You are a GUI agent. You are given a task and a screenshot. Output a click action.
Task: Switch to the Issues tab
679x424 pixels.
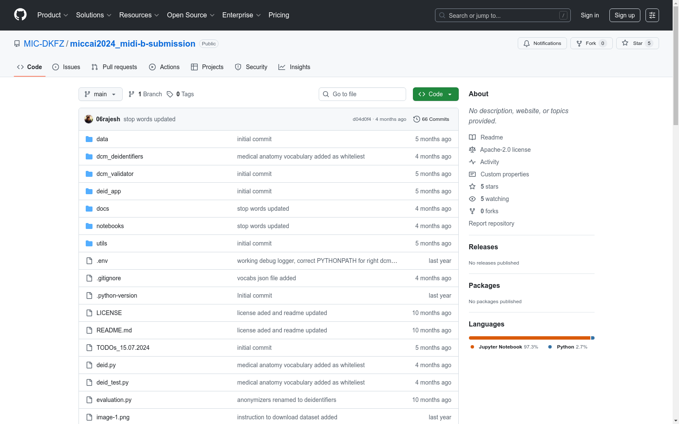66,67
